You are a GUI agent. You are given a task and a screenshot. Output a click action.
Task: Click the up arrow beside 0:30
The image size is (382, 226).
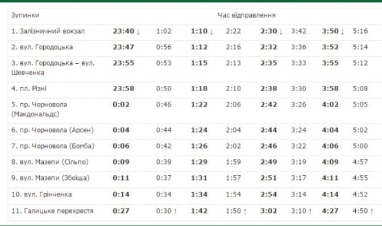click(x=175, y=211)
